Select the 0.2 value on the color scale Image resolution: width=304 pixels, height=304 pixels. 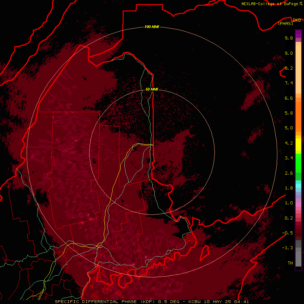coord(289,218)
